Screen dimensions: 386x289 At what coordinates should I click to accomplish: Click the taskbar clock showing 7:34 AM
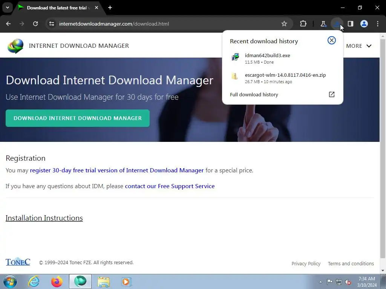pyautogui.click(x=367, y=282)
